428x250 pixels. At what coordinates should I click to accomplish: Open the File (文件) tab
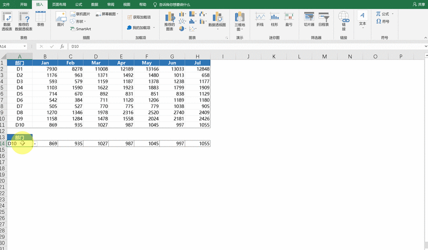(6, 4)
